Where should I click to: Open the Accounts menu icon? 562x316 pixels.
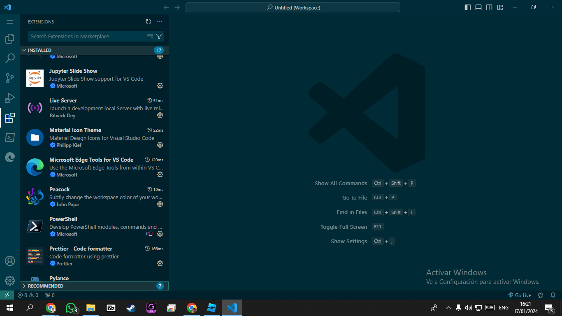[10, 261]
